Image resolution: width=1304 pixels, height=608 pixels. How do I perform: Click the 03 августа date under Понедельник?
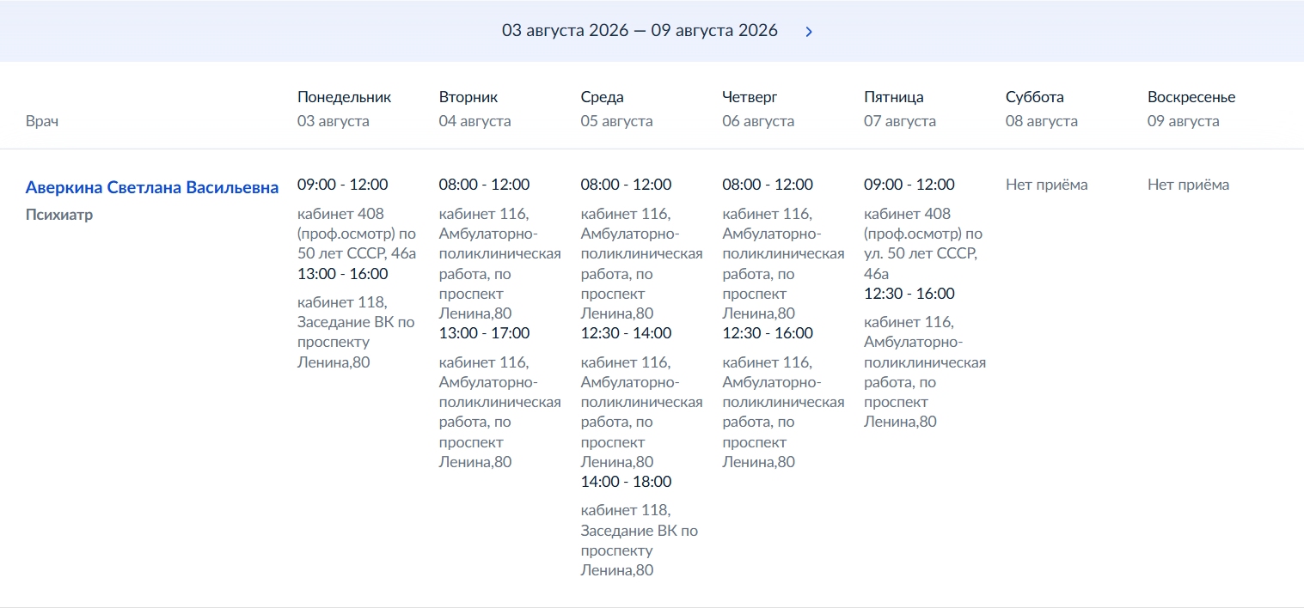click(334, 121)
